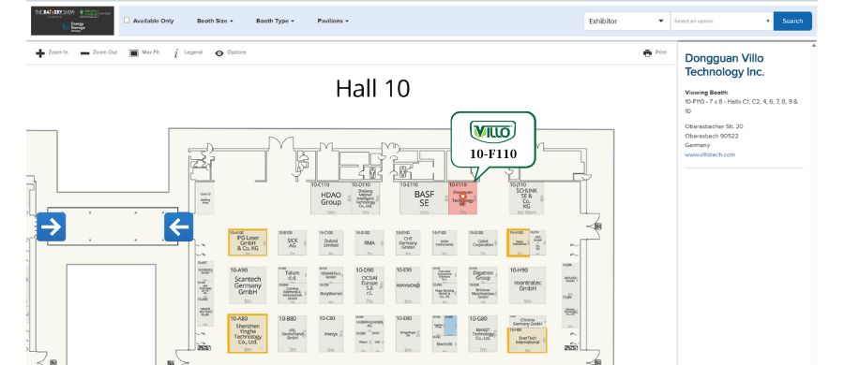Select the AVL Deutschland GmbH booth 10-B80
The image size is (844, 365).
point(293,334)
